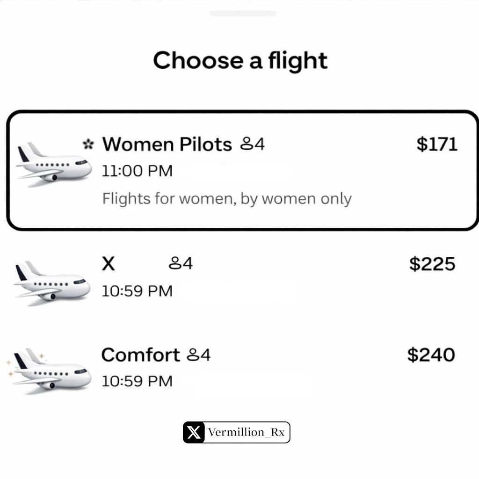The image size is (479, 479).
Task: Click the 10:59 PM time under Comfort
Action: pyautogui.click(x=137, y=381)
